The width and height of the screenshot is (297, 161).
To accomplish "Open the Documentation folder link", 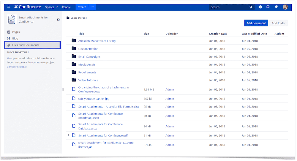I will (88, 49).
